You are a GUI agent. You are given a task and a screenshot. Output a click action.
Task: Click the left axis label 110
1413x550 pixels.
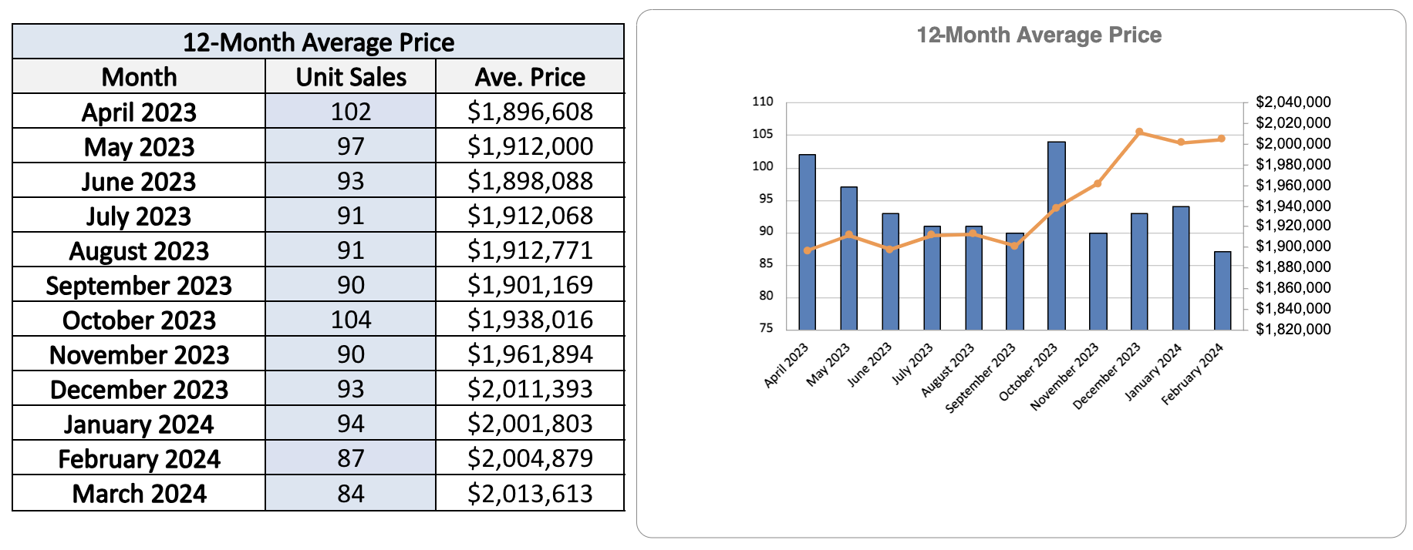click(x=762, y=102)
